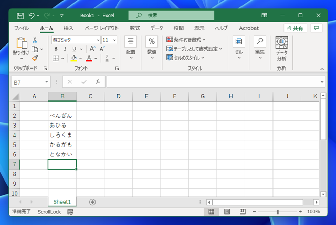The image size is (336, 225).
Task: Click the データ分析 analyze data icon
Action: point(281,49)
